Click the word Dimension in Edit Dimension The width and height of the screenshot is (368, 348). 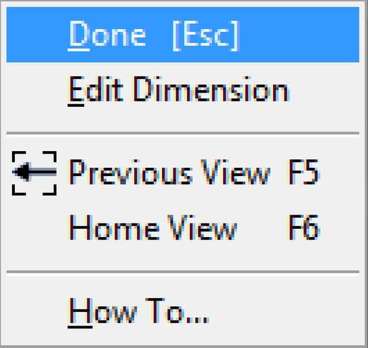pyautogui.click(x=210, y=90)
